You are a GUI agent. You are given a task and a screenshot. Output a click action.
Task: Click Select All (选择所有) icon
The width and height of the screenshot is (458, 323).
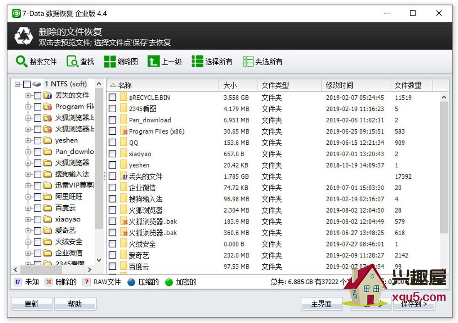click(x=197, y=61)
